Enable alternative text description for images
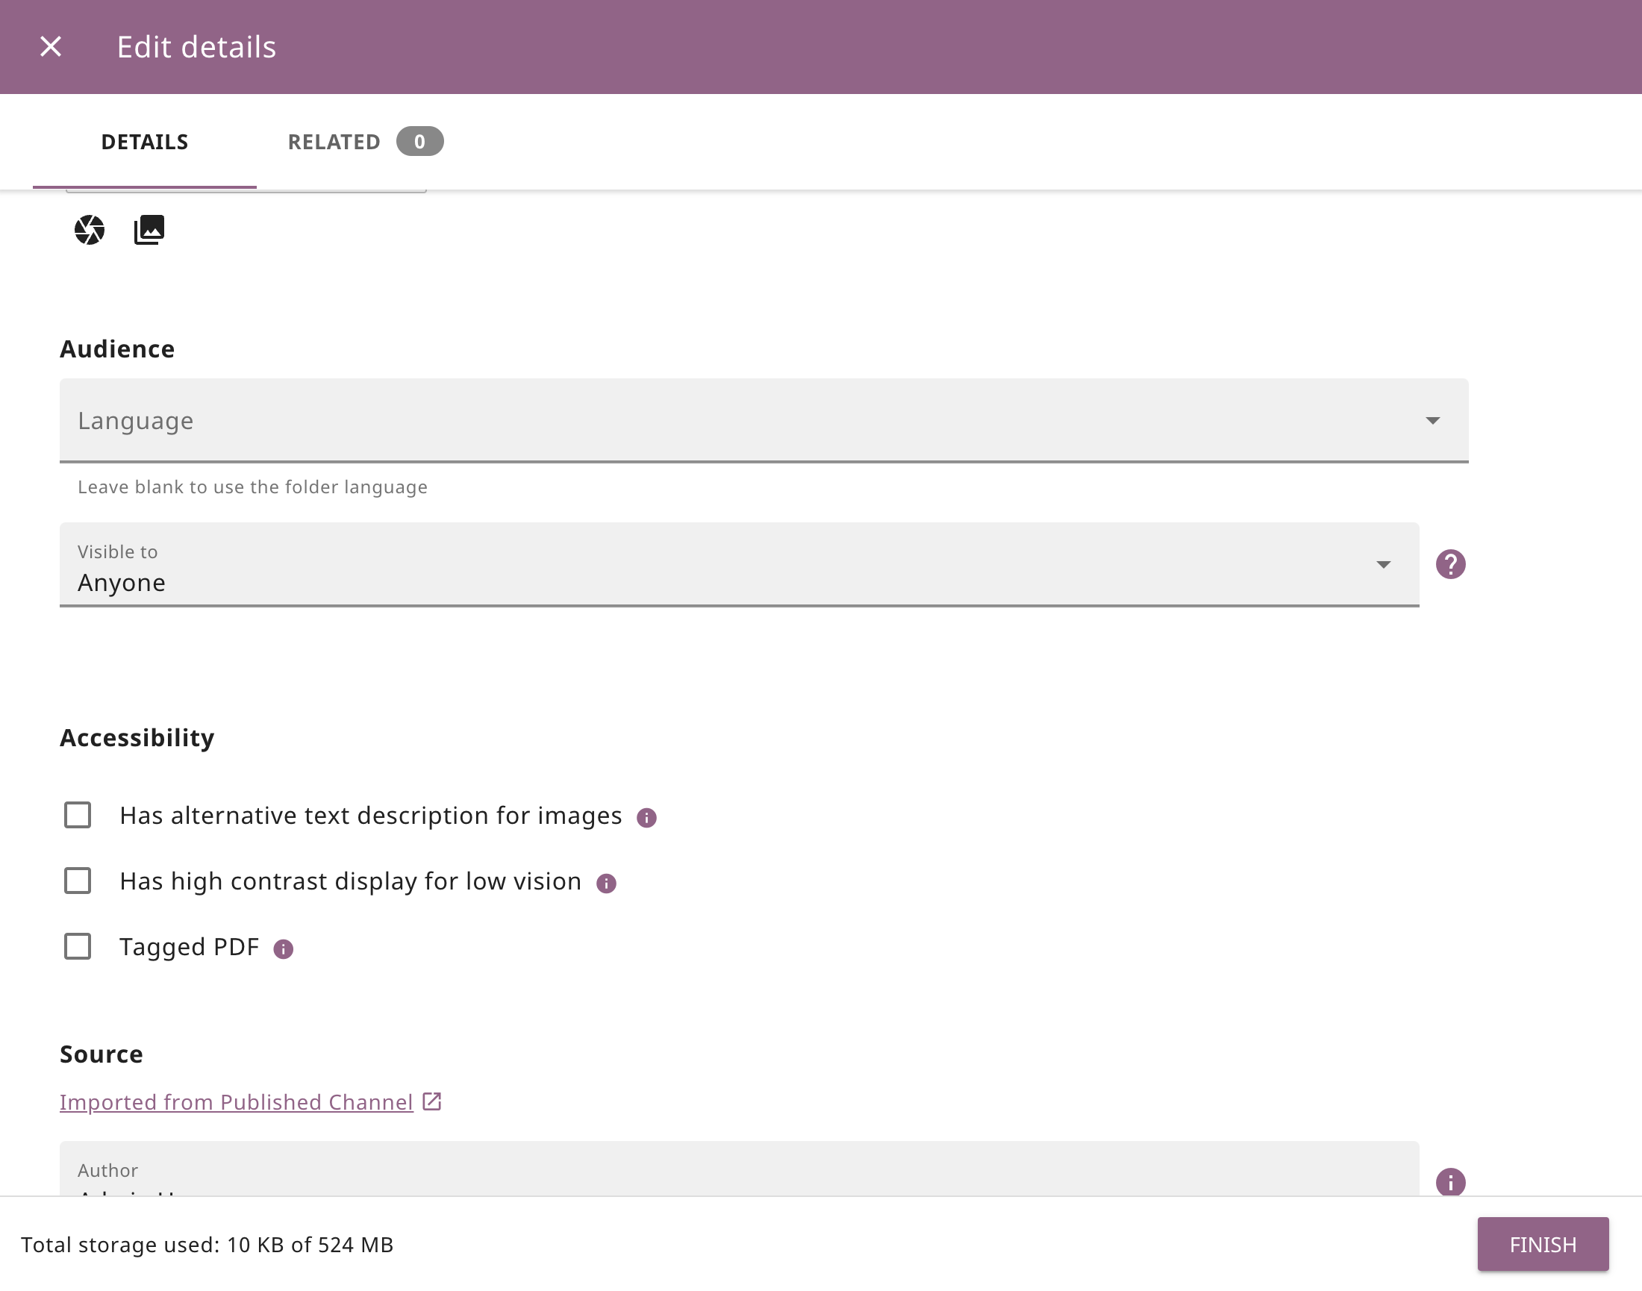Image resolution: width=1642 pixels, height=1291 pixels. tap(78, 815)
